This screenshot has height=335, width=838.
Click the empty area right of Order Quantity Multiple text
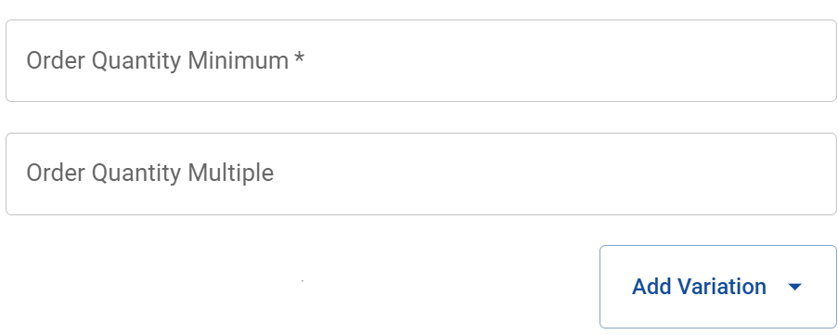(553, 174)
